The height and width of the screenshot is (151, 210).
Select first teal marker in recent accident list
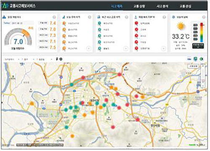click(x=100, y=23)
